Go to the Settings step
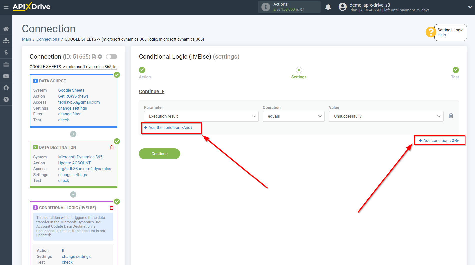475x265 pixels. pyautogui.click(x=299, y=70)
